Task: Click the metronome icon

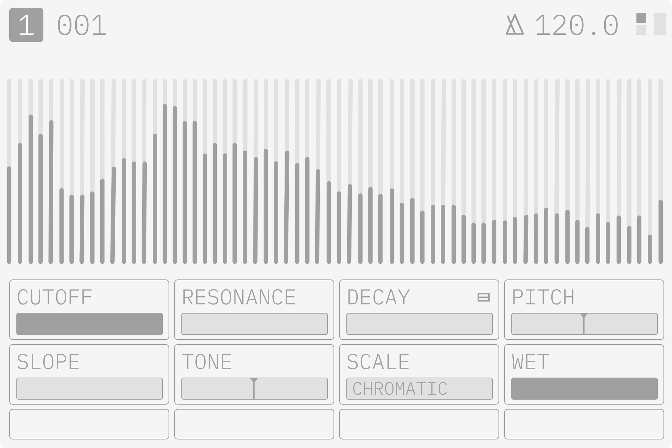Action: click(514, 25)
